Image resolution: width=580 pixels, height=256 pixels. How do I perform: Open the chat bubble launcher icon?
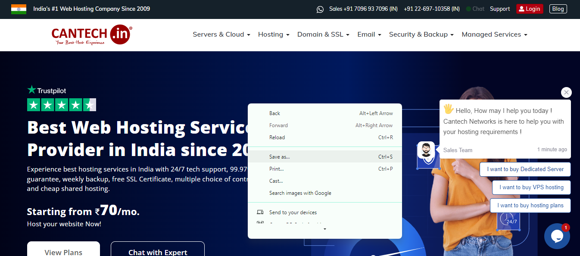[x=557, y=236]
